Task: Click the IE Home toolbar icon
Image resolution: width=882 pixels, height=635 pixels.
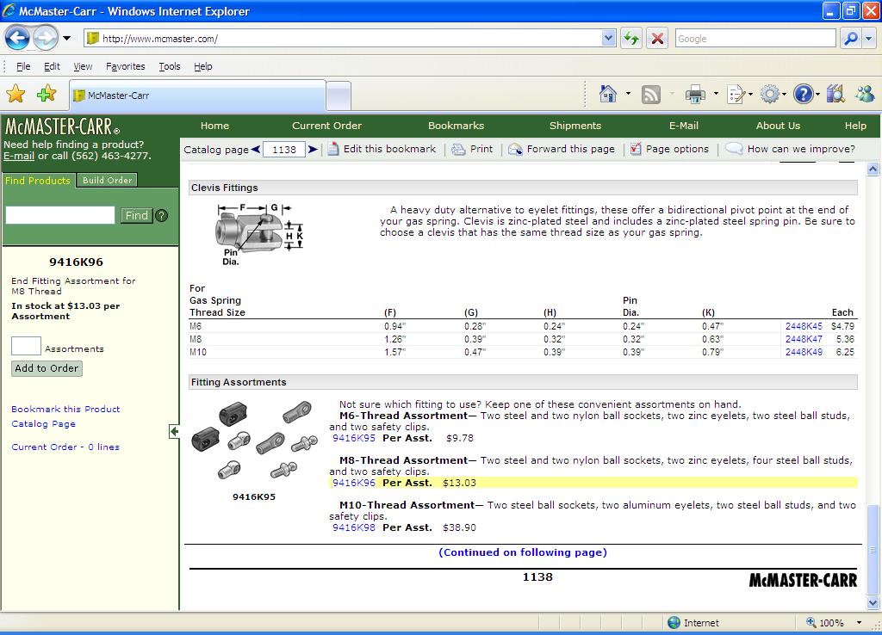Action: tap(608, 94)
